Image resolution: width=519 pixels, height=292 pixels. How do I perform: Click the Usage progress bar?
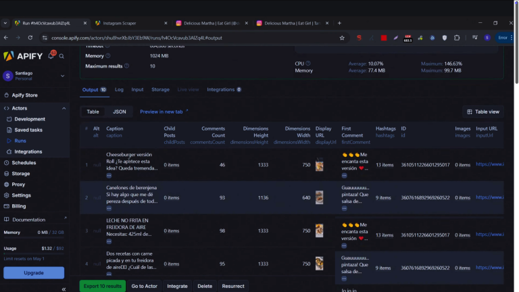click(x=34, y=254)
